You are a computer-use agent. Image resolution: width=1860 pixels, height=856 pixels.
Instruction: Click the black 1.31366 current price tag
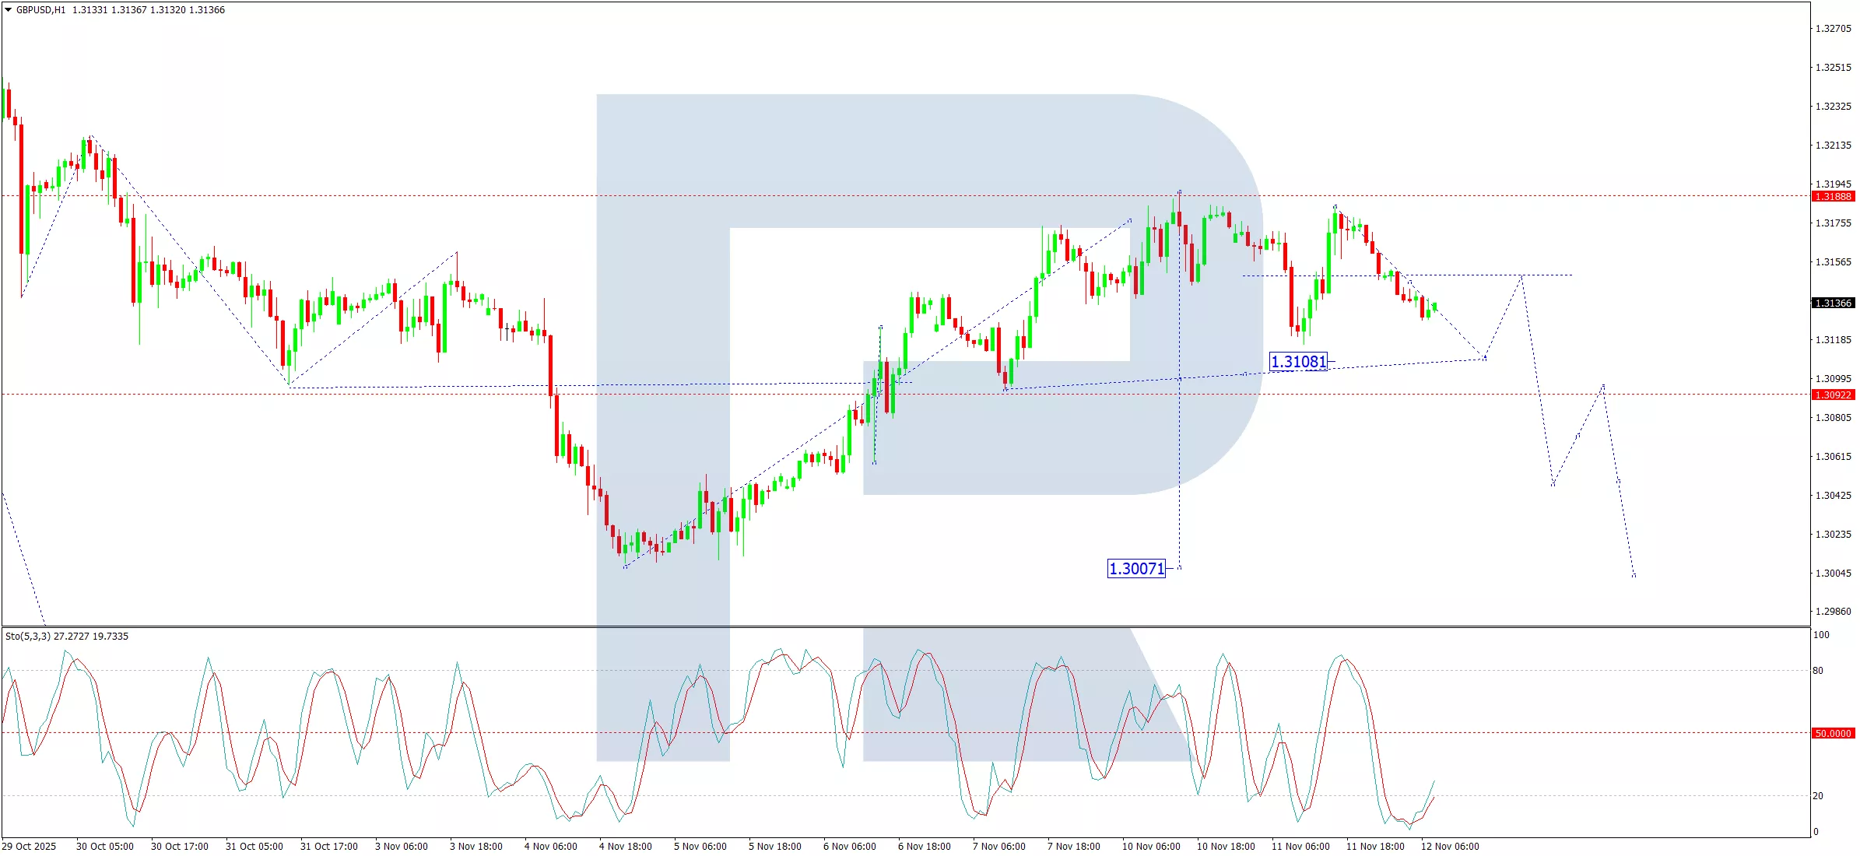[1833, 303]
